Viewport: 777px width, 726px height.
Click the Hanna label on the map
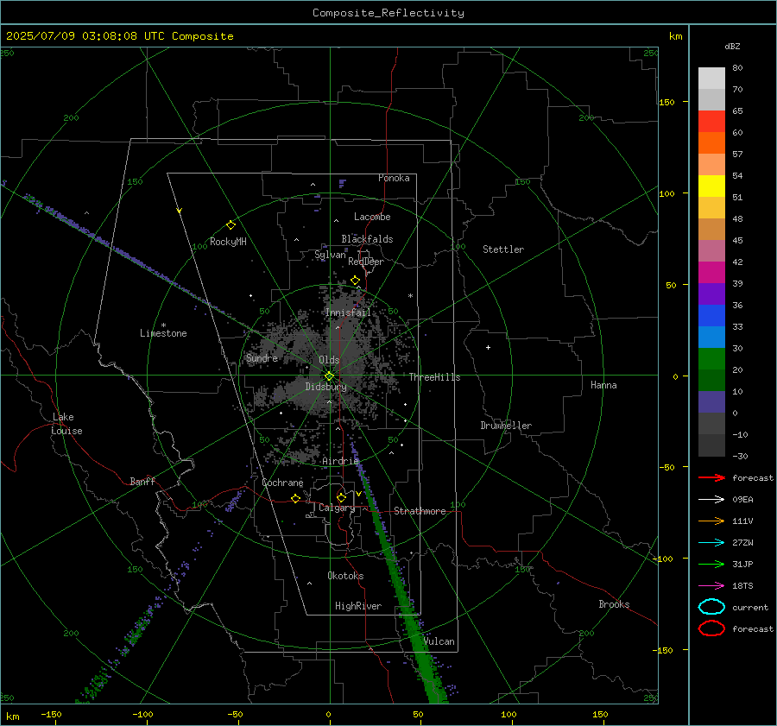click(x=603, y=385)
